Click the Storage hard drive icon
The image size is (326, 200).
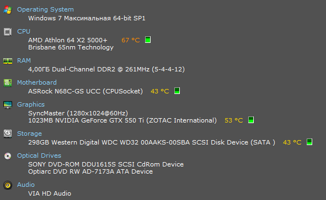pos(8,134)
